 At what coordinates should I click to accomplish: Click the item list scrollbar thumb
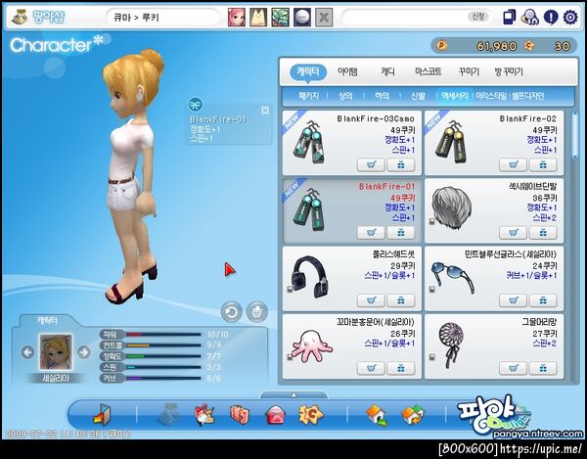575,135
